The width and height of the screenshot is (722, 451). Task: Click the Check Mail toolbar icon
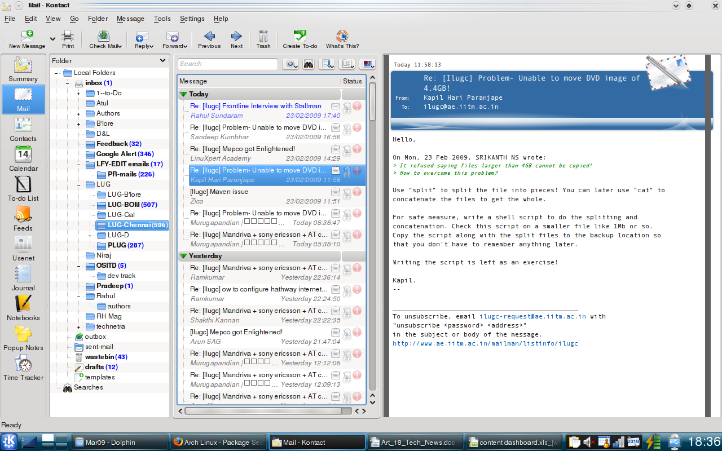(x=103, y=37)
